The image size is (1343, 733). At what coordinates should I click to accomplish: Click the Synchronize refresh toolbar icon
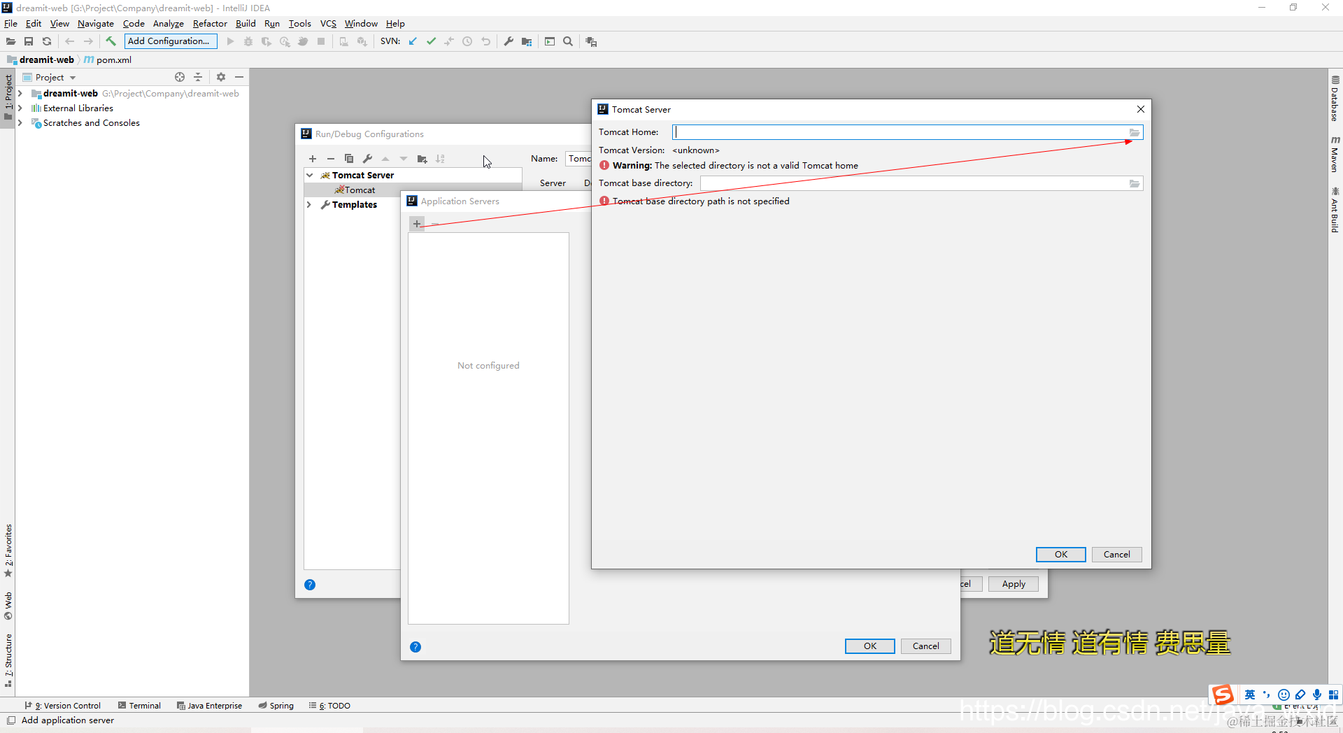(47, 41)
